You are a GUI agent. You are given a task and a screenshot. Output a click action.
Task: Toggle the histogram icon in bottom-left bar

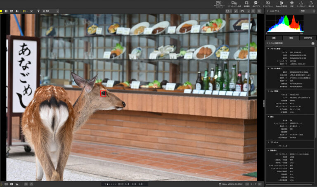17,184
